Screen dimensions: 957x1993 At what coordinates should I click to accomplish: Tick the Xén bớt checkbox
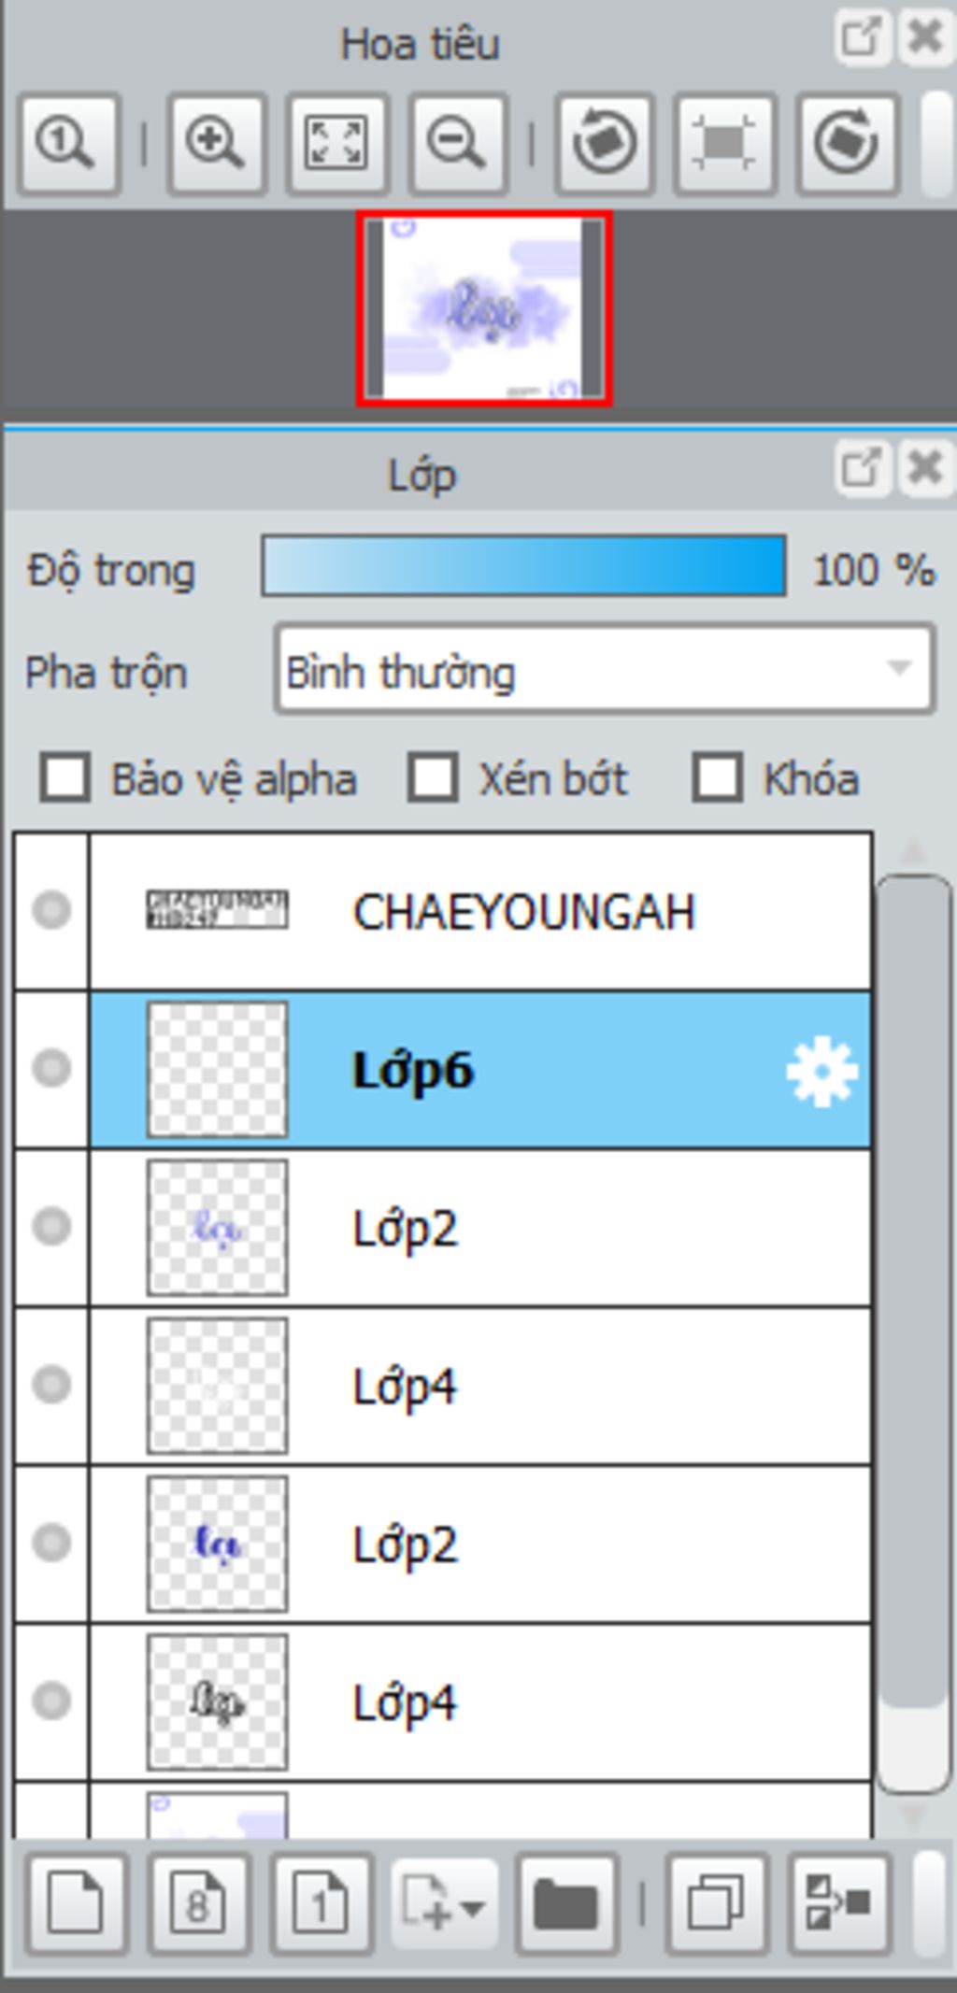pos(433,778)
